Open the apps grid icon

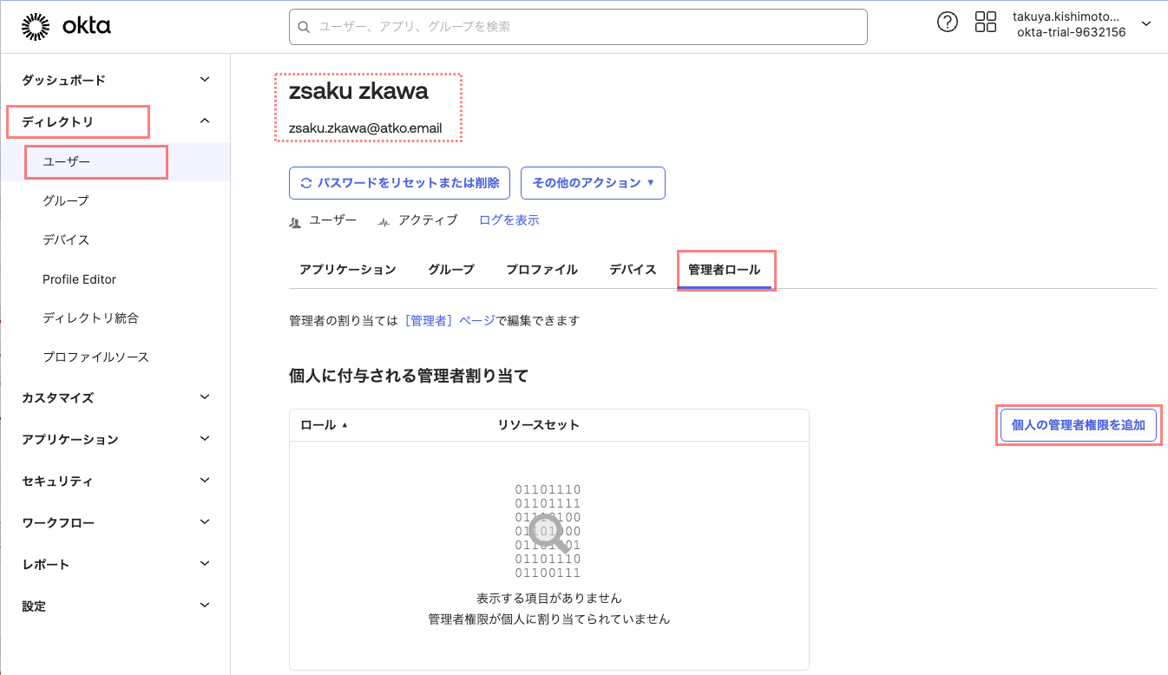click(x=986, y=23)
